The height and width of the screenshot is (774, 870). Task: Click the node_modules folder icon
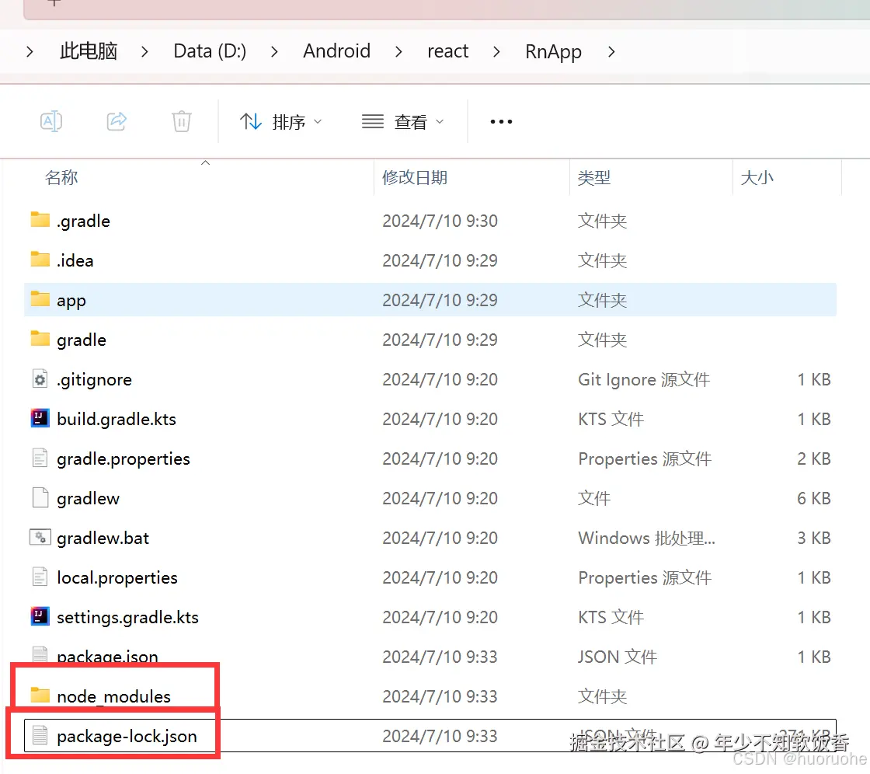(40, 696)
